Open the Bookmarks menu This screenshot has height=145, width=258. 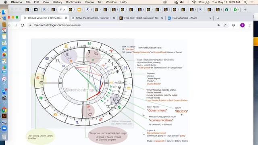[73, 2]
